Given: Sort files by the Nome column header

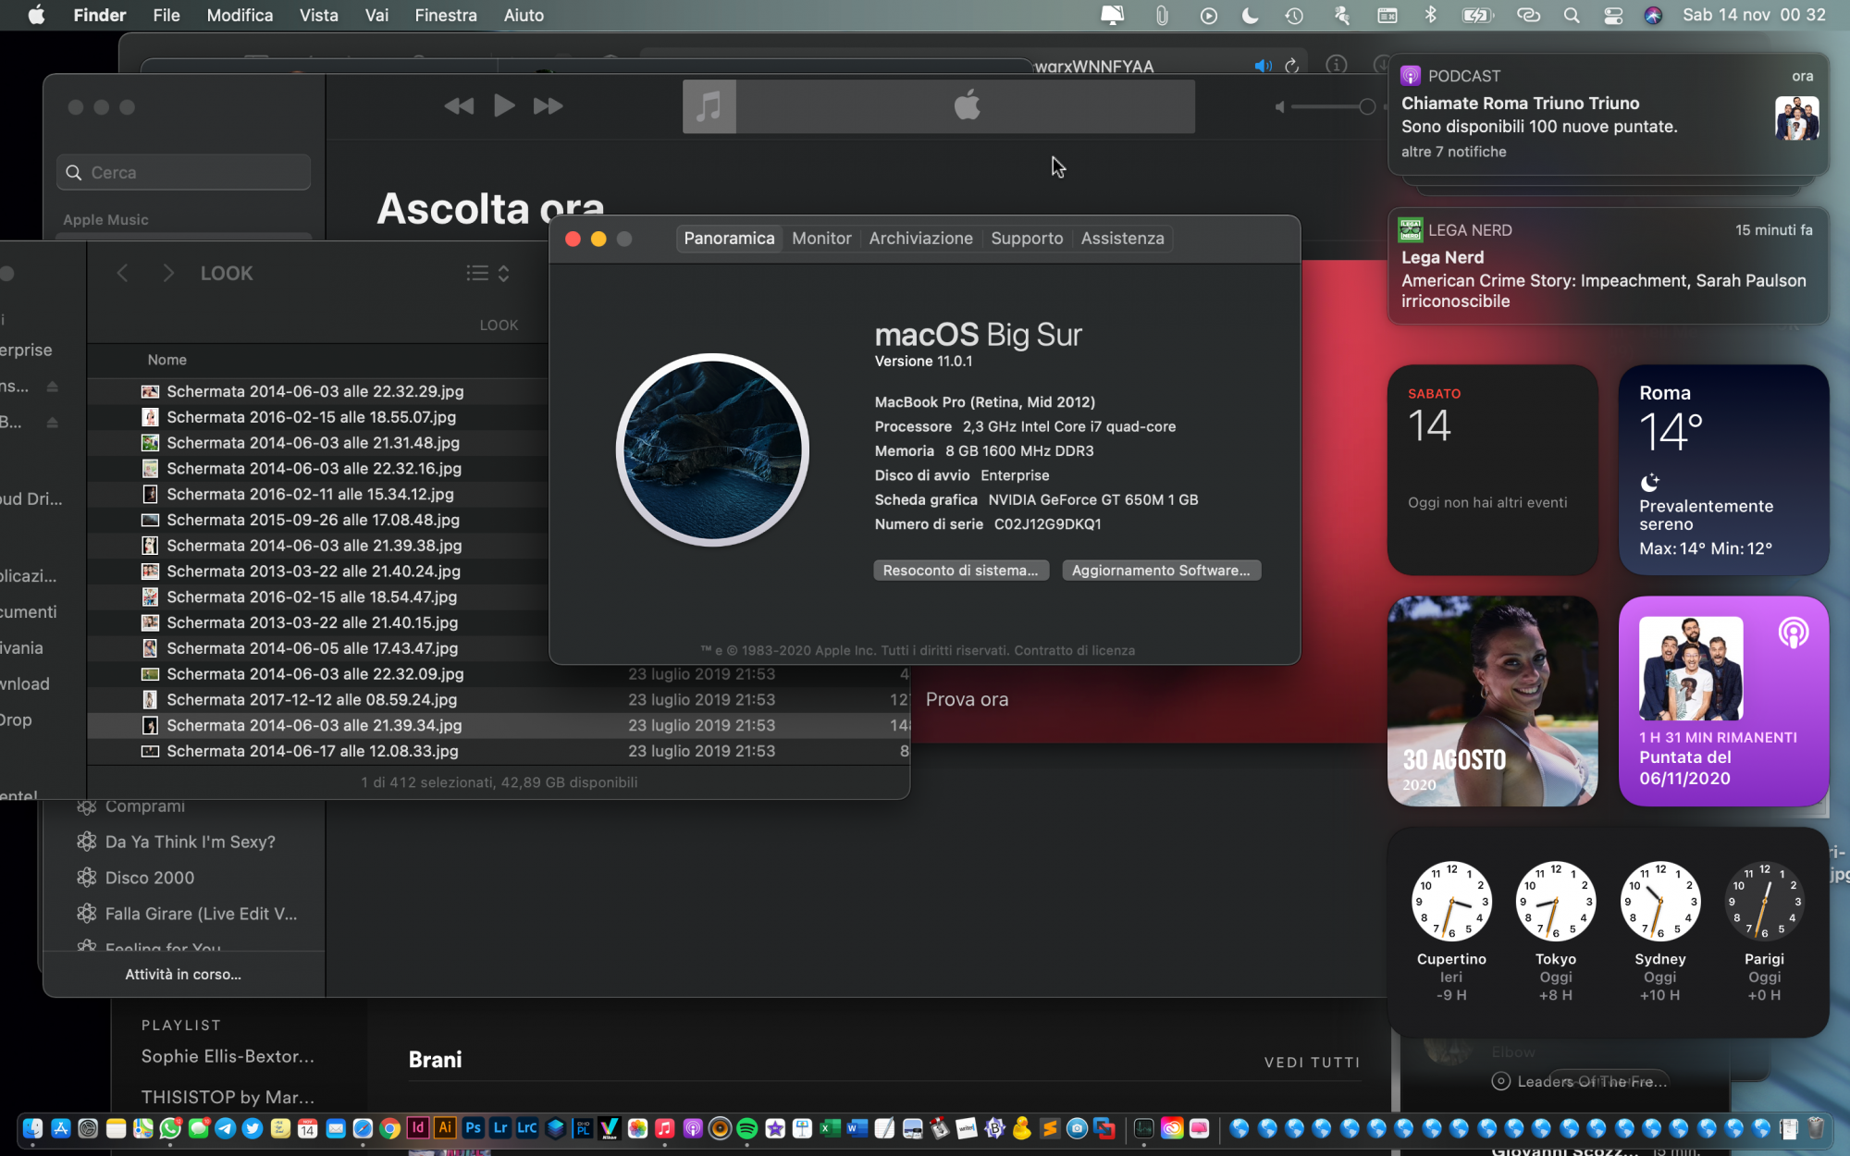Looking at the screenshot, I should [167, 360].
